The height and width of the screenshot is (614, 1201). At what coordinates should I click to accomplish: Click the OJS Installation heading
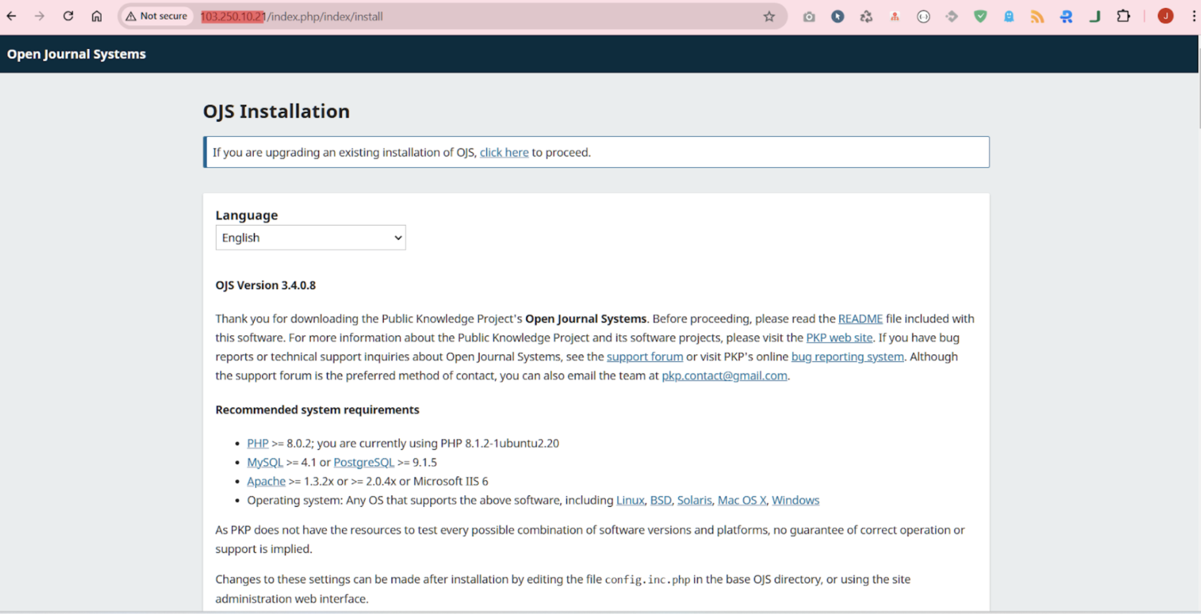click(277, 111)
